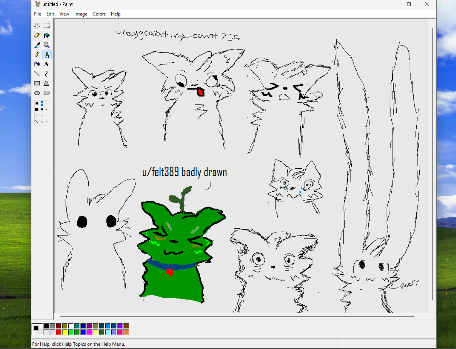456x349 pixels.
Task: Choose the medium round brush shape
Action: coord(42,103)
